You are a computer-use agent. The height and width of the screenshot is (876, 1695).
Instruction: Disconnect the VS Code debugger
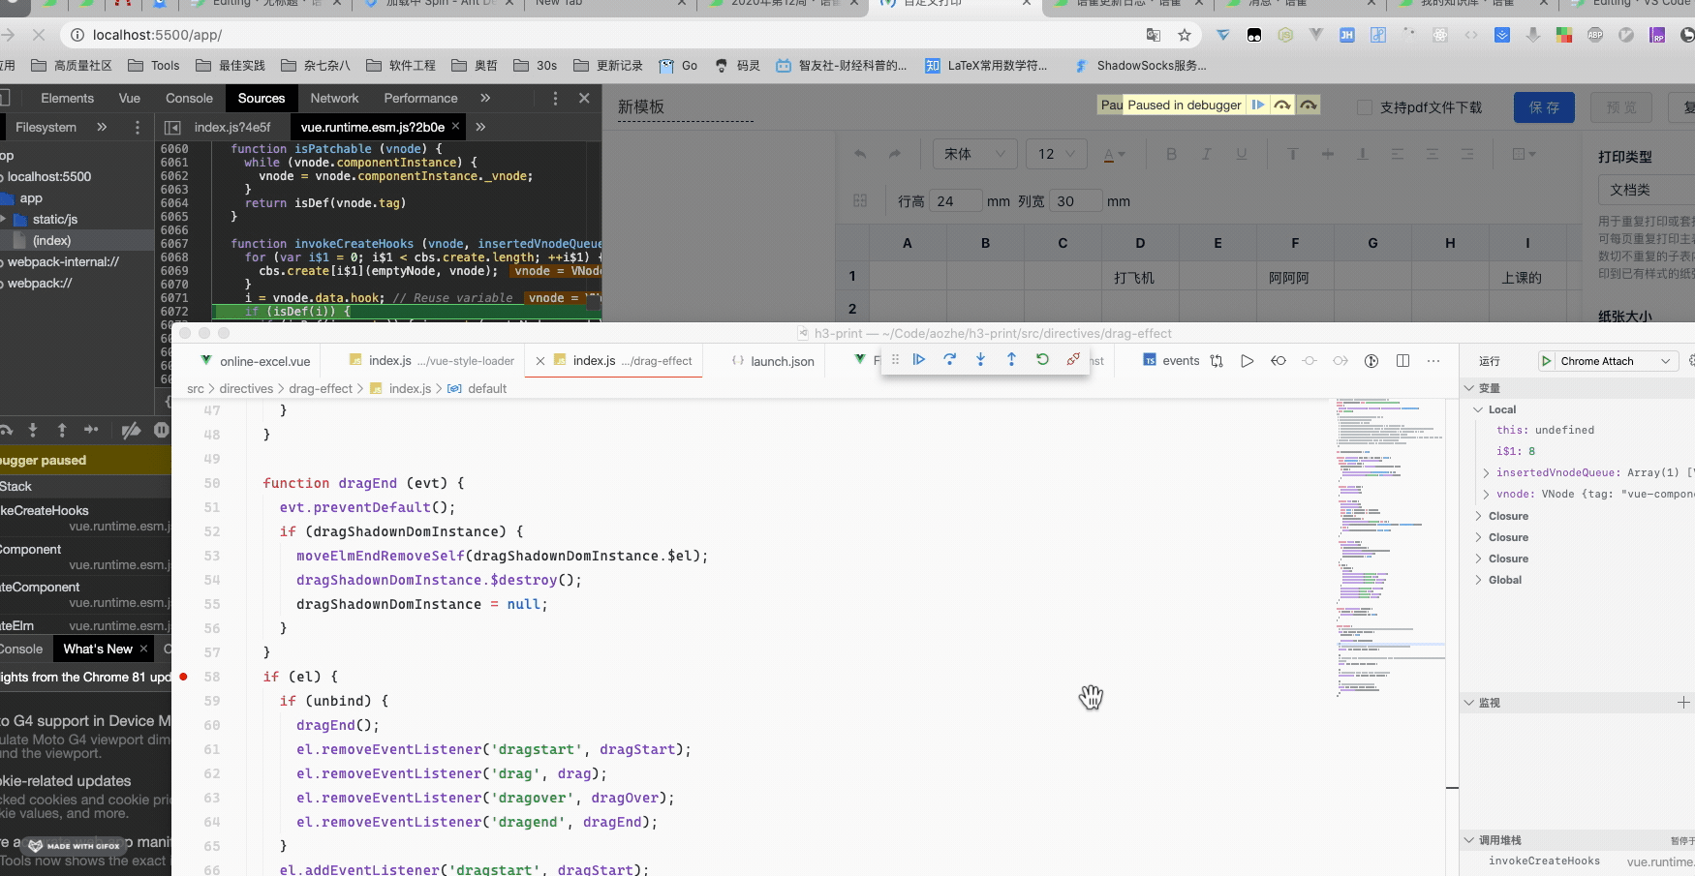pyautogui.click(x=1073, y=359)
